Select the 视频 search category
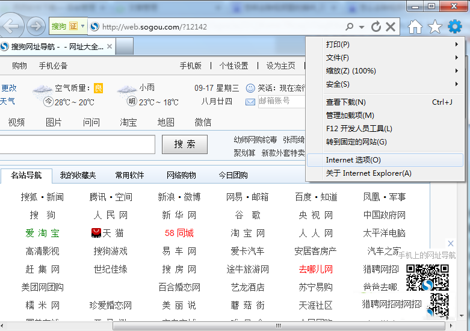 (16, 122)
